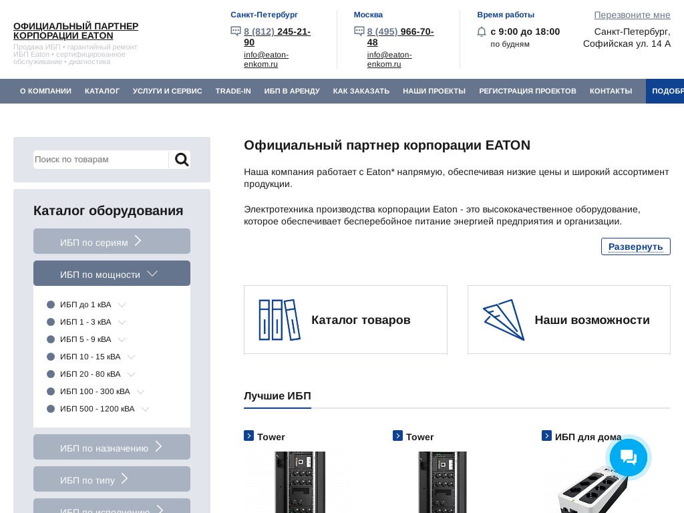Open КАК ЗАКАЗАТЬ menu item

(361, 91)
